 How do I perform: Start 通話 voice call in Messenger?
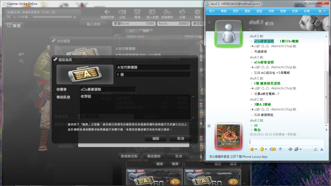[x=247, y=11]
